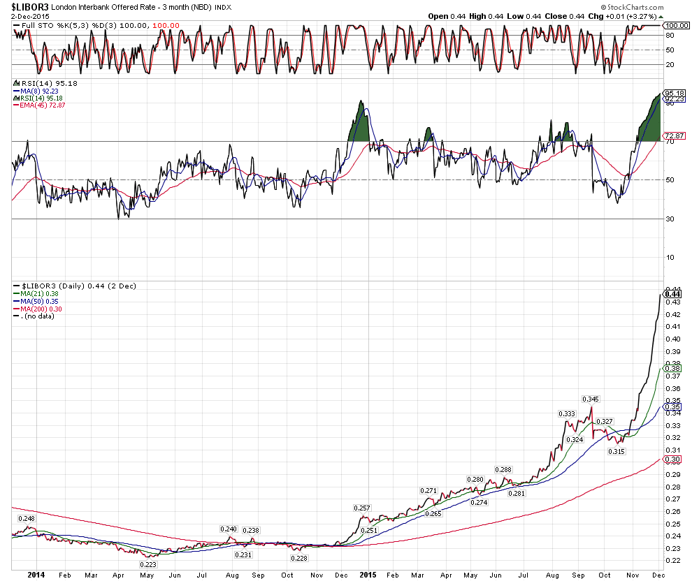Screen dimensions: 692x581
Task: Click the 0.327 price annotation
Action: click(x=604, y=421)
